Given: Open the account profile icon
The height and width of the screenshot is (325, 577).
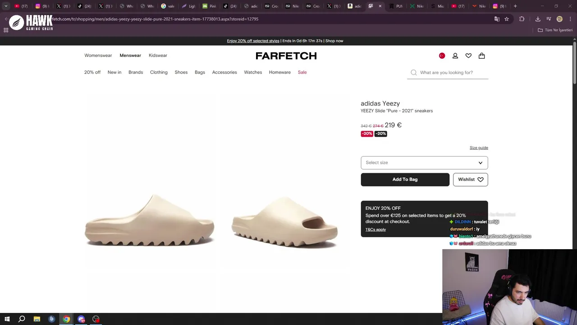Looking at the screenshot, I should [x=455, y=56].
